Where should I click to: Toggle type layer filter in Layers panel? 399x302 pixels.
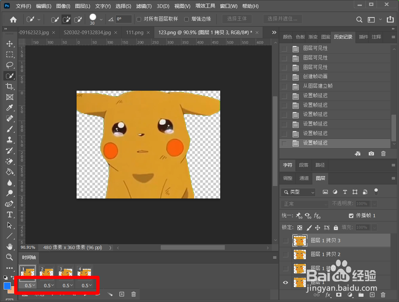coord(345,192)
